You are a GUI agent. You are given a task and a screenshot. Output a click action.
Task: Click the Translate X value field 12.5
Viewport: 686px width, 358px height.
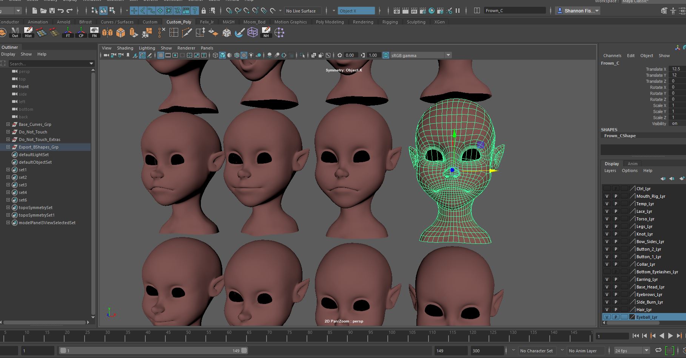677,69
